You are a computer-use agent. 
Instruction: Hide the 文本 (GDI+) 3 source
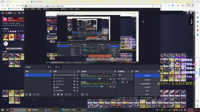point(74,81)
